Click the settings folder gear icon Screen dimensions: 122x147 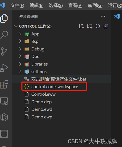[x=27, y=72]
